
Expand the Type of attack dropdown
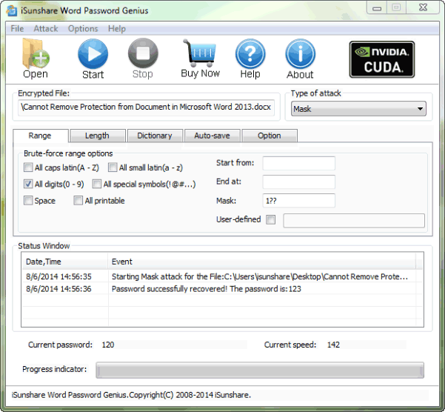click(358, 109)
